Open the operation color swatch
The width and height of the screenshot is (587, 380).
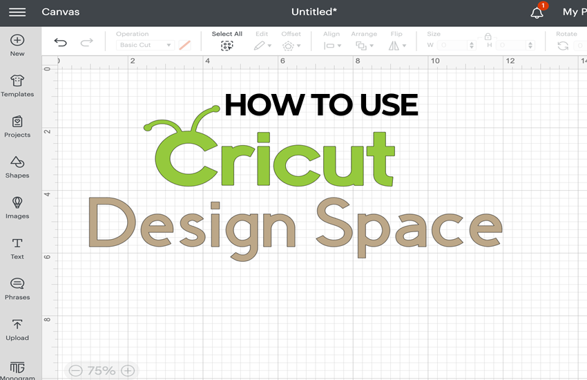(x=184, y=46)
